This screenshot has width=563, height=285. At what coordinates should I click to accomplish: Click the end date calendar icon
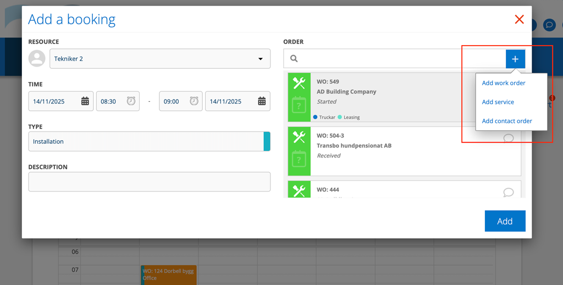click(262, 101)
